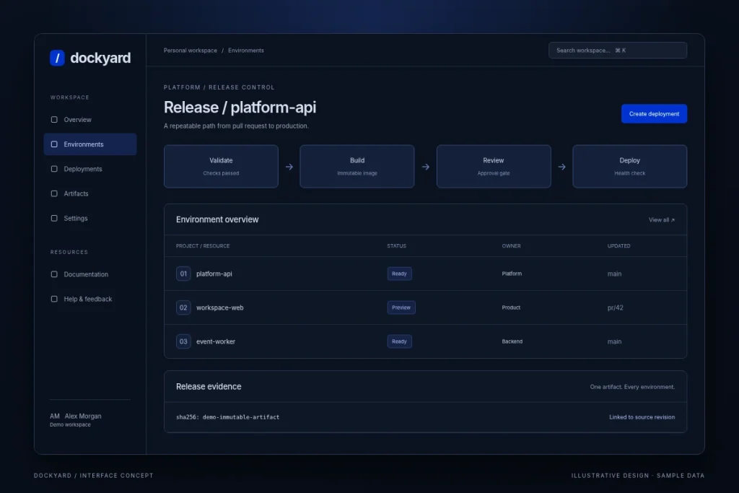Click the pr/42 updated value
The height and width of the screenshot is (493, 739).
click(x=615, y=307)
